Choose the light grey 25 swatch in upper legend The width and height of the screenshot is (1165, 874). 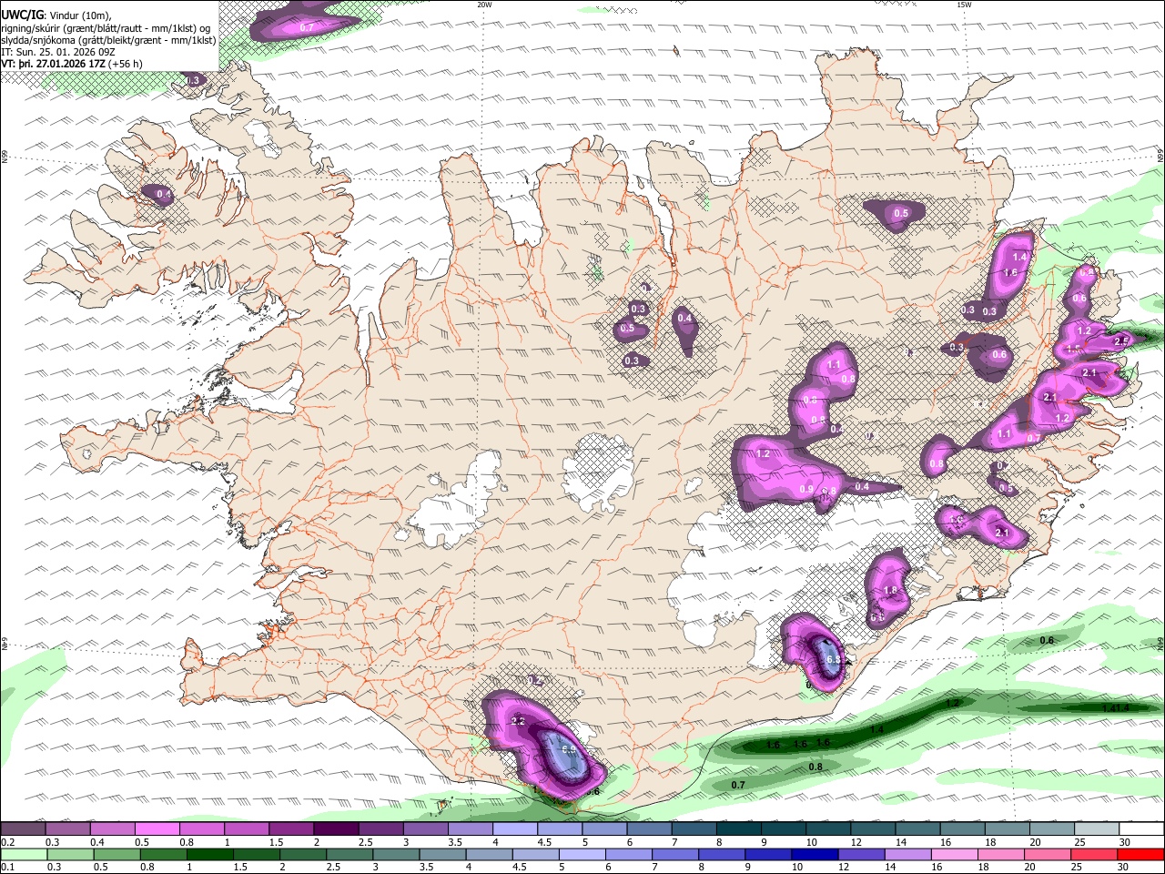pos(1097,829)
